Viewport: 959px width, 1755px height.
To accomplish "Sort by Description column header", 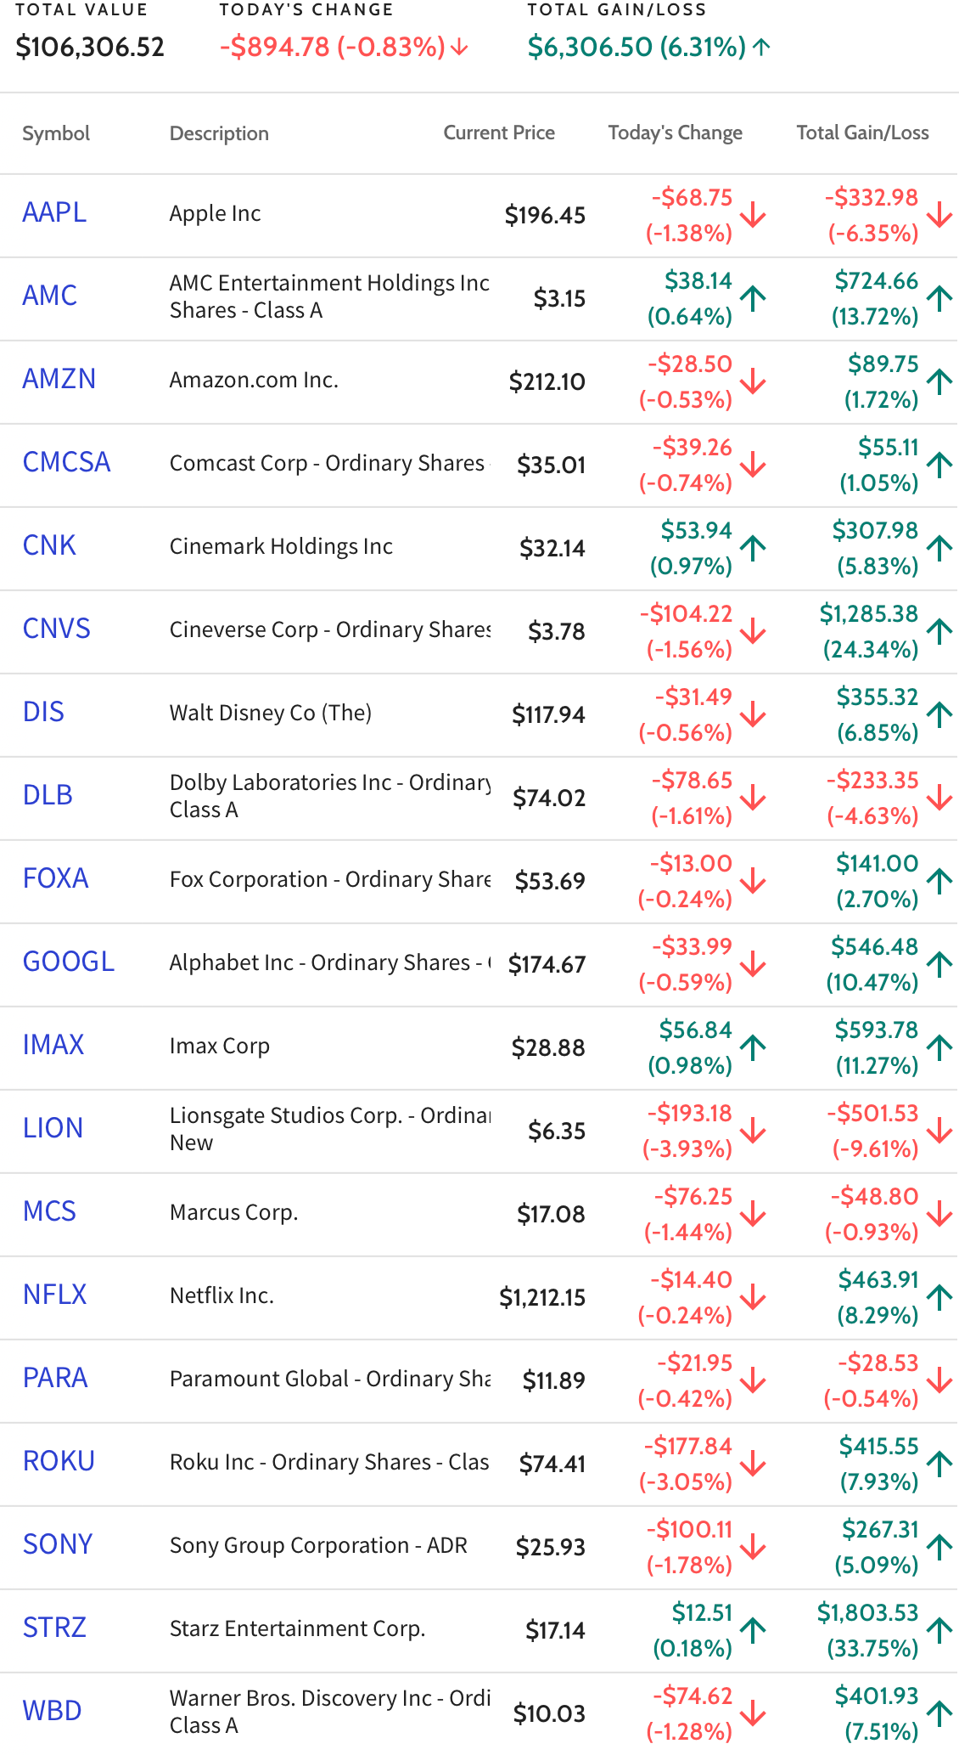I will [x=219, y=133].
